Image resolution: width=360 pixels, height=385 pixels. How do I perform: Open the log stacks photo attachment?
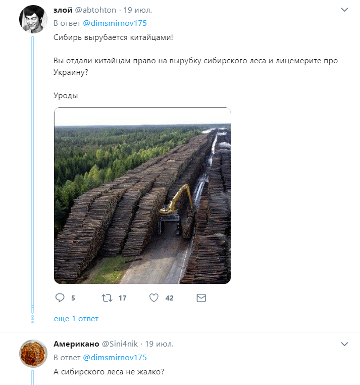[x=142, y=195]
